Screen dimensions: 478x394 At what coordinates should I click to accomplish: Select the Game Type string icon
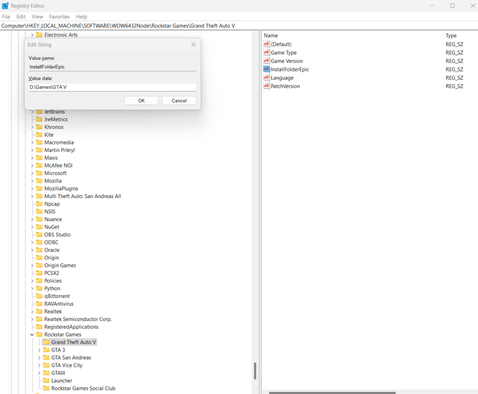pyautogui.click(x=267, y=53)
